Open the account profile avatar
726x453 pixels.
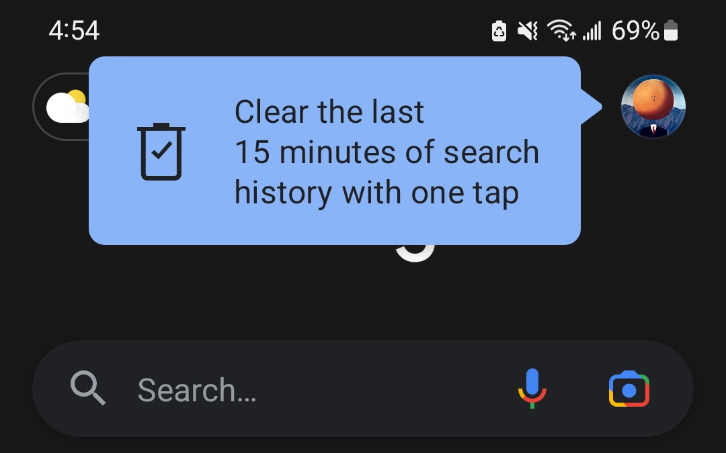[x=653, y=107]
